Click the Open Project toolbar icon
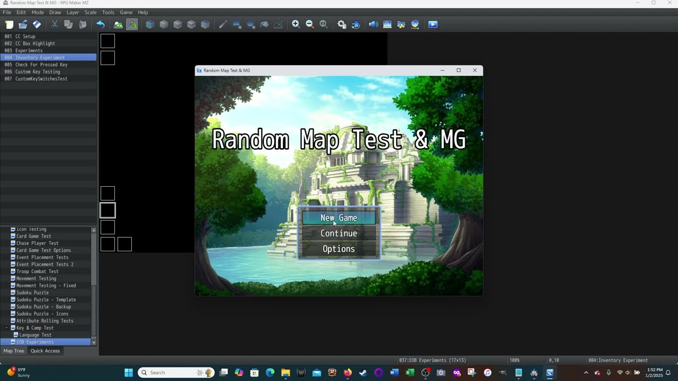The width and height of the screenshot is (678, 381). click(x=23, y=24)
